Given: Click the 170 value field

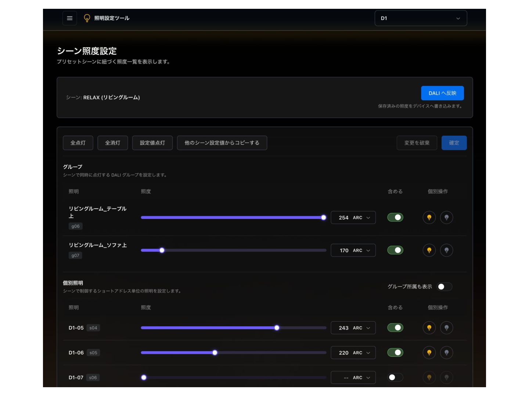Looking at the screenshot, I should click(x=344, y=250).
